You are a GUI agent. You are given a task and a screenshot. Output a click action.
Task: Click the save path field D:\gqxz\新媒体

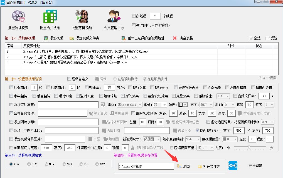(x=146, y=166)
